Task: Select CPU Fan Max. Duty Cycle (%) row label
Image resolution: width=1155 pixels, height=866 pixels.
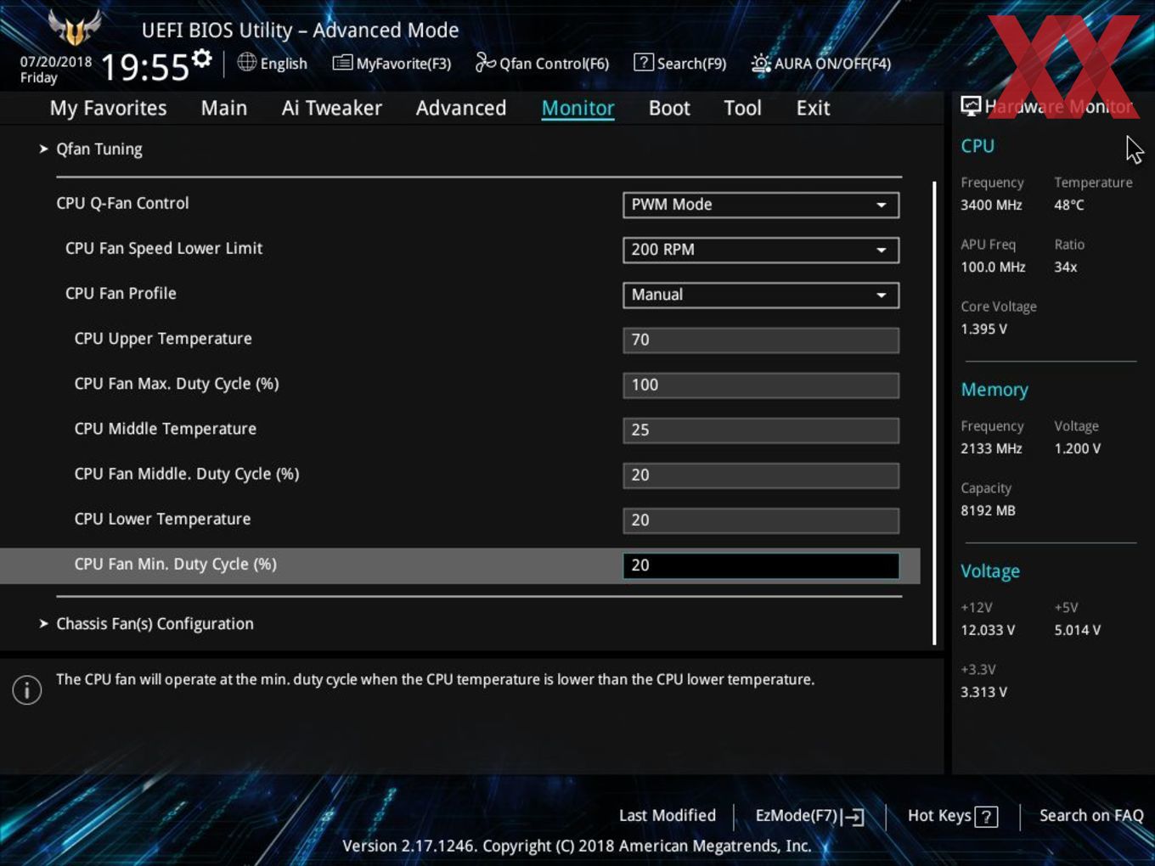Action: click(x=177, y=383)
